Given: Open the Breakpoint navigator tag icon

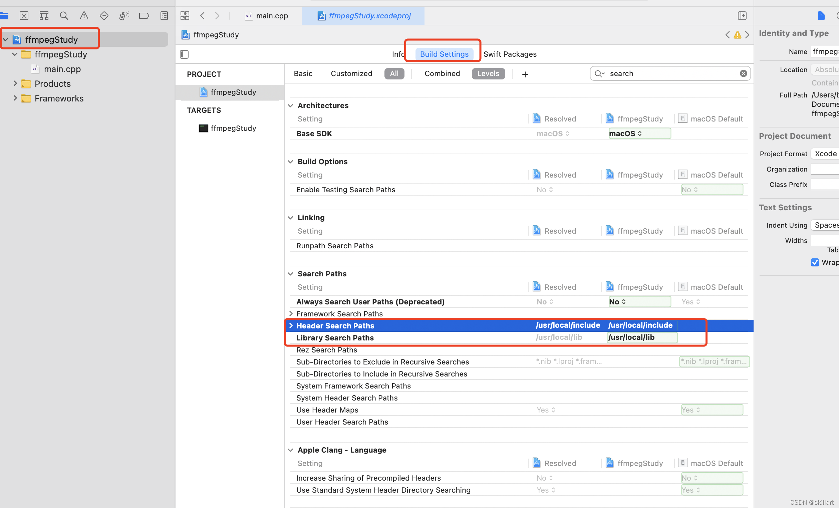Looking at the screenshot, I should [x=144, y=16].
